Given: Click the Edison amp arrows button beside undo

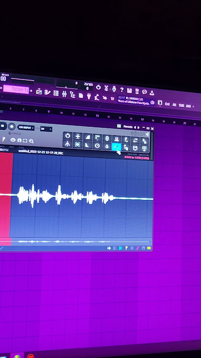Looking at the screenshot, I should pos(77,136).
